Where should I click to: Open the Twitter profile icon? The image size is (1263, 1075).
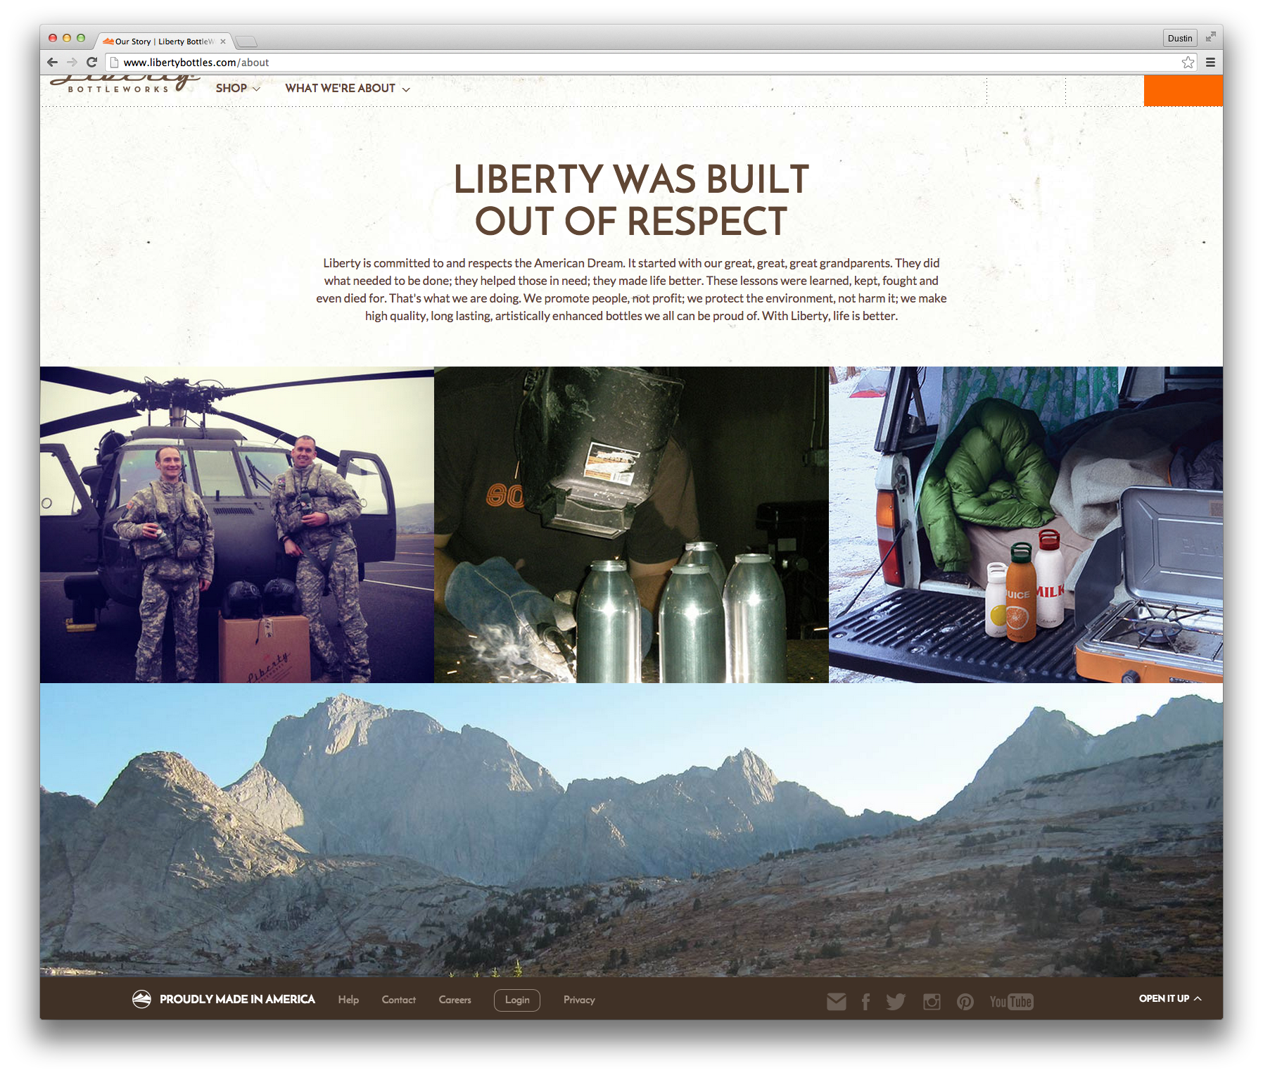point(896,1001)
